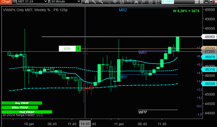
Task: Select the 46316 cyan price marker
Action: pos(209,69)
